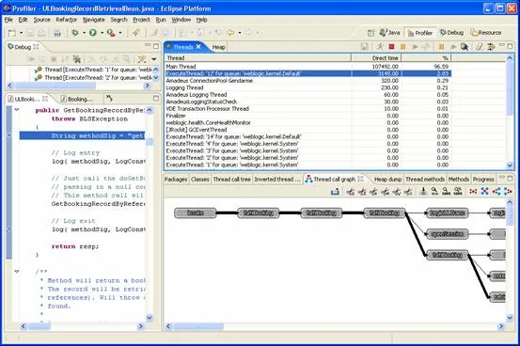Click the call graph horizontal scrollbar thumb
This screenshot has width=520, height=346.
[198, 326]
